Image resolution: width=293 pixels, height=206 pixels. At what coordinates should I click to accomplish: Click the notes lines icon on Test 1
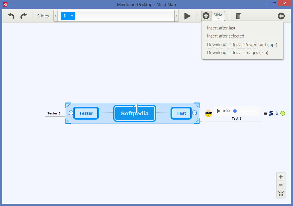[x=265, y=113]
